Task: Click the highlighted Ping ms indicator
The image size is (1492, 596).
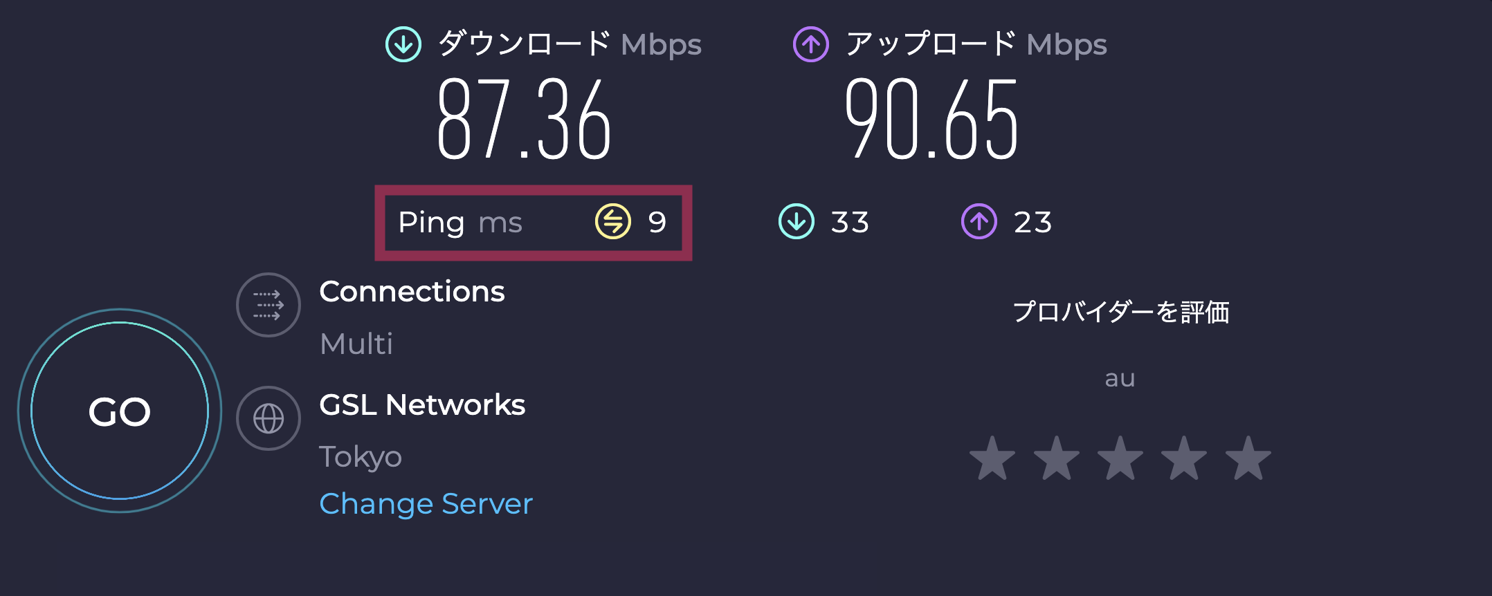Action: point(533,222)
